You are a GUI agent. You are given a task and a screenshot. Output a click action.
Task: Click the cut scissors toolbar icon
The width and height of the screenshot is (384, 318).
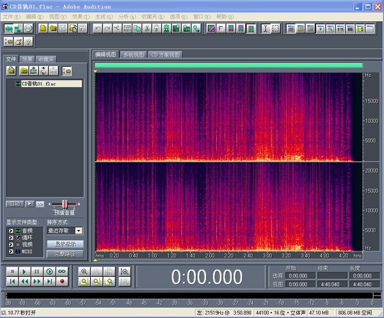click(x=147, y=29)
